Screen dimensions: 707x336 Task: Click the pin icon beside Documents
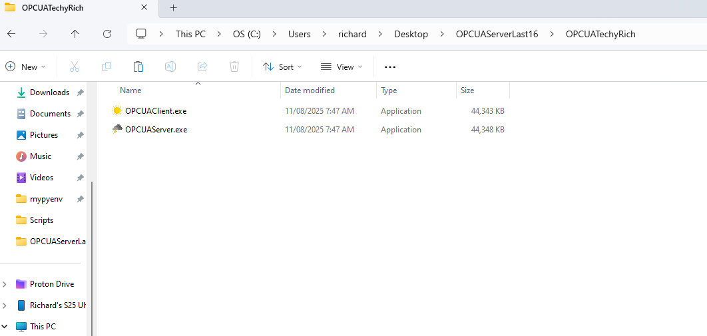[80, 114]
